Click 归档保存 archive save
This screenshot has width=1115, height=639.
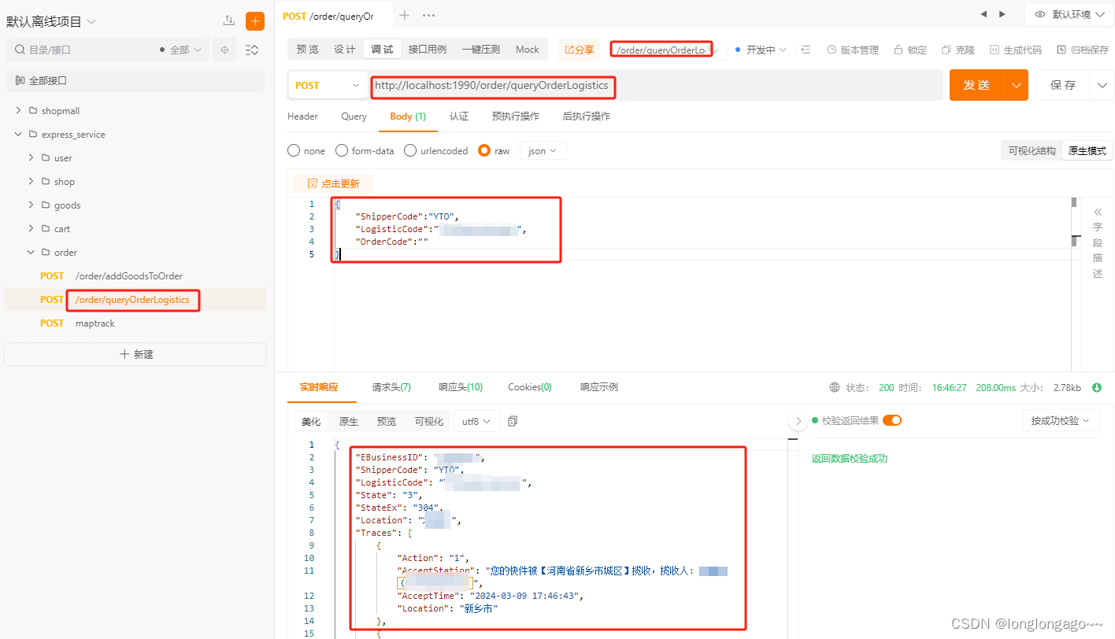[x=1083, y=50]
